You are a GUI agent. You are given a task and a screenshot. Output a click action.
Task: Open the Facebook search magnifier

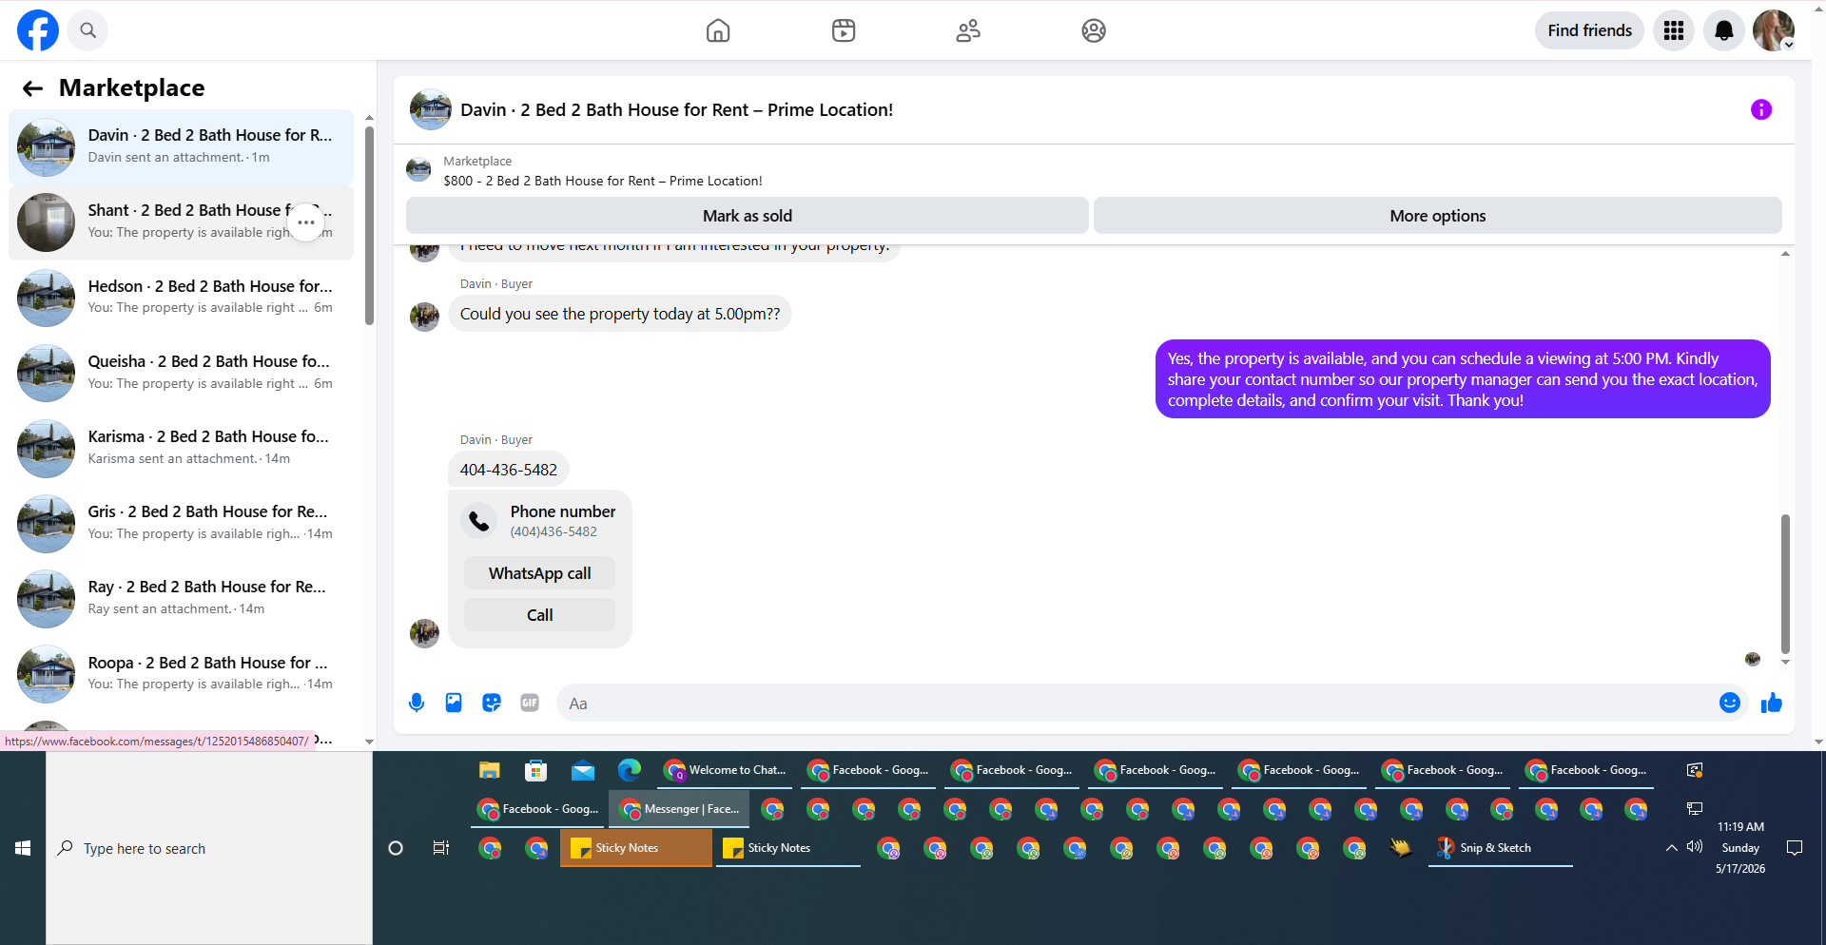click(x=87, y=30)
